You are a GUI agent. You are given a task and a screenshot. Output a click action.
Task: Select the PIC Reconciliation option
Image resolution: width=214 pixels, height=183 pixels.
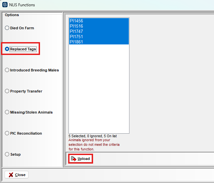pos(7,133)
